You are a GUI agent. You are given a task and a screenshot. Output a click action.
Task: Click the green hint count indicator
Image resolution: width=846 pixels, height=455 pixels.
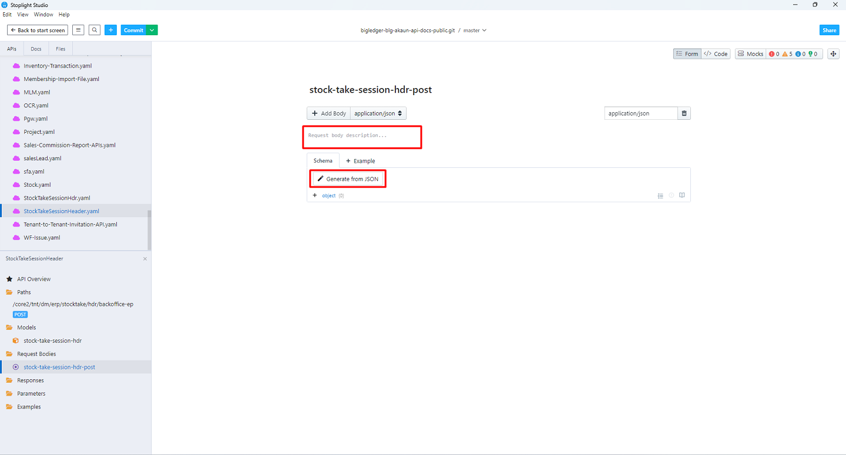[813, 54]
